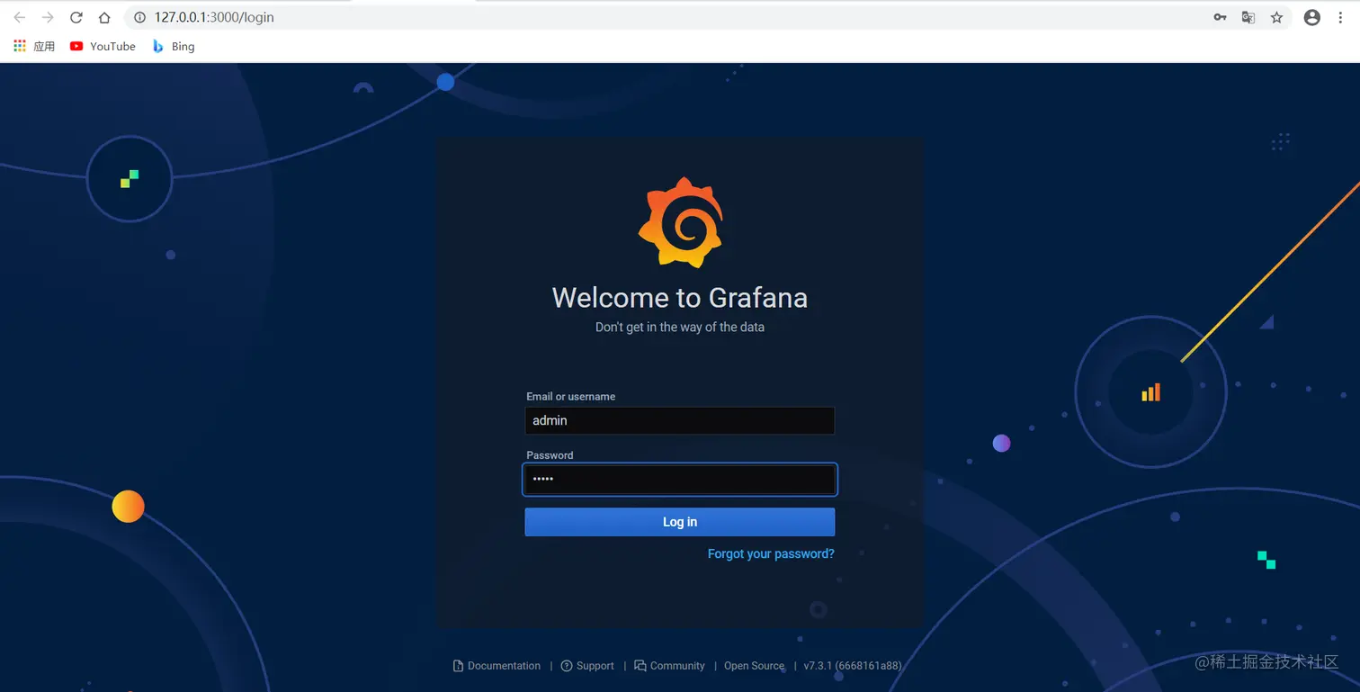
Task: Open the browser three-dot menu
Action: click(x=1340, y=17)
